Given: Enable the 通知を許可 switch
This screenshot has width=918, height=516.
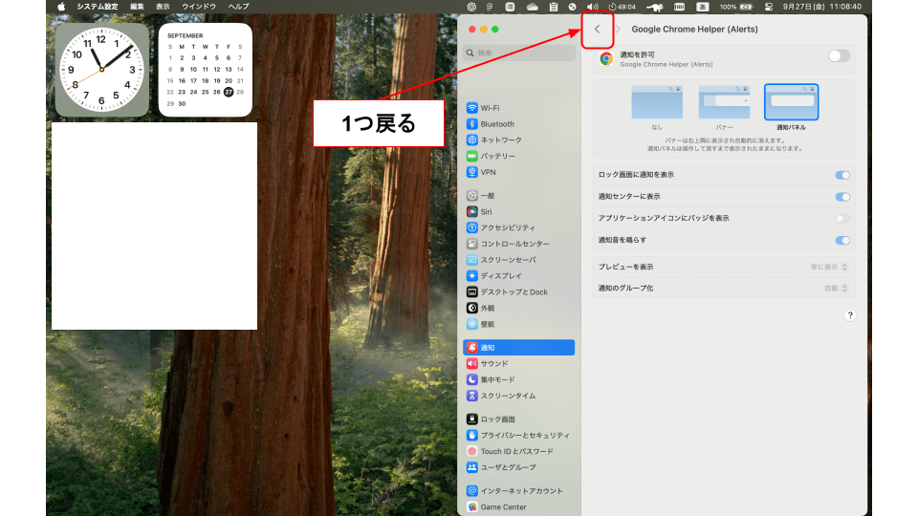Looking at the screenshot, I should click(x=839, y=56).
